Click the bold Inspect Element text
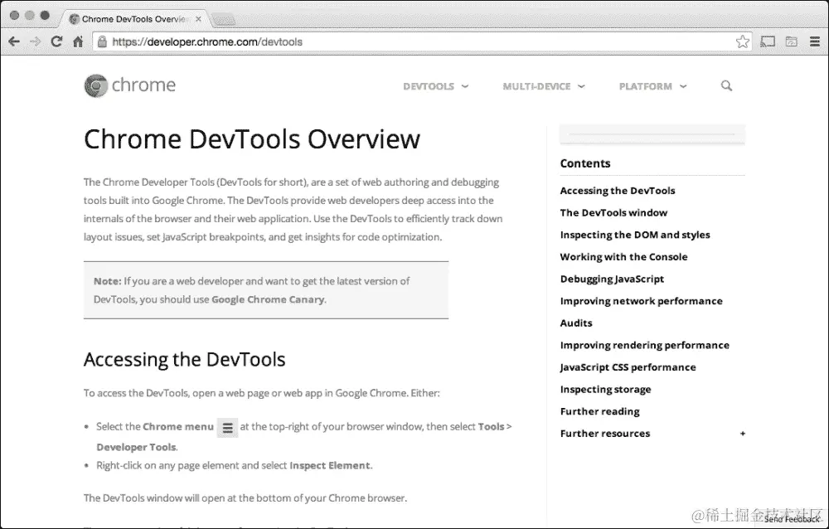 pos(330,465)
